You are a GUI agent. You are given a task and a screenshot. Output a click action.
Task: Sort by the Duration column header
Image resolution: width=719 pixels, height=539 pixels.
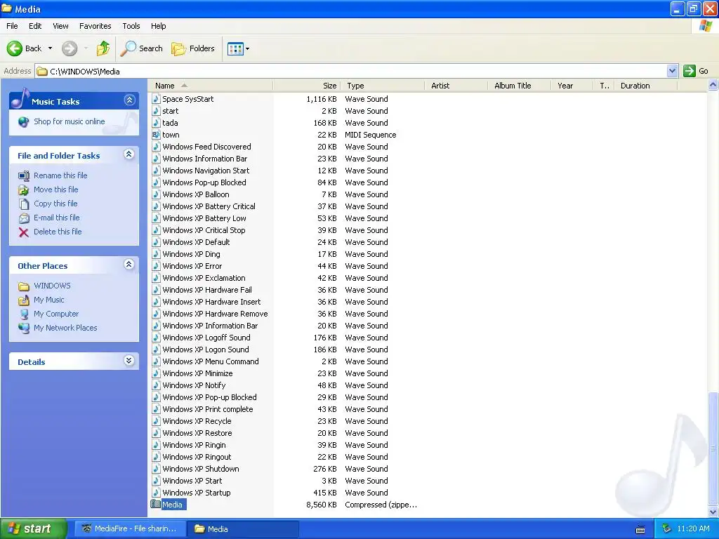point(646,86)
